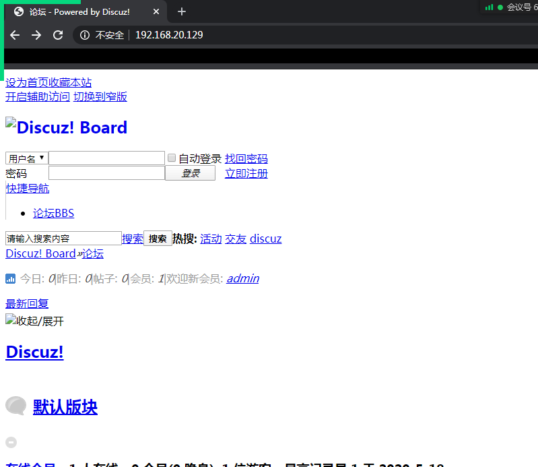Click the '会议号' meeting label

tap(519, 7)
